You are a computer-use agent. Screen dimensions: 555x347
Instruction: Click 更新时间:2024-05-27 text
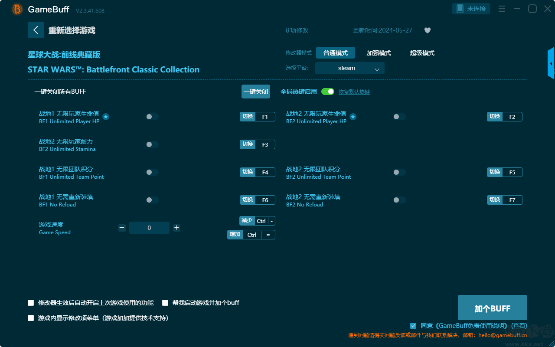[x=382, y=30]
